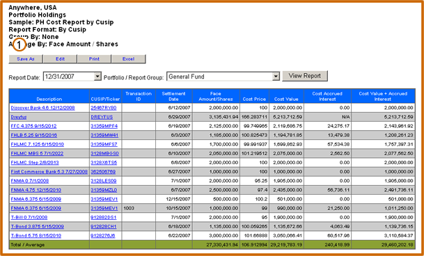Click Cost Value + Accrued Interest header
The width and height of the screenshot is (424, 256).
coord(383,96)
